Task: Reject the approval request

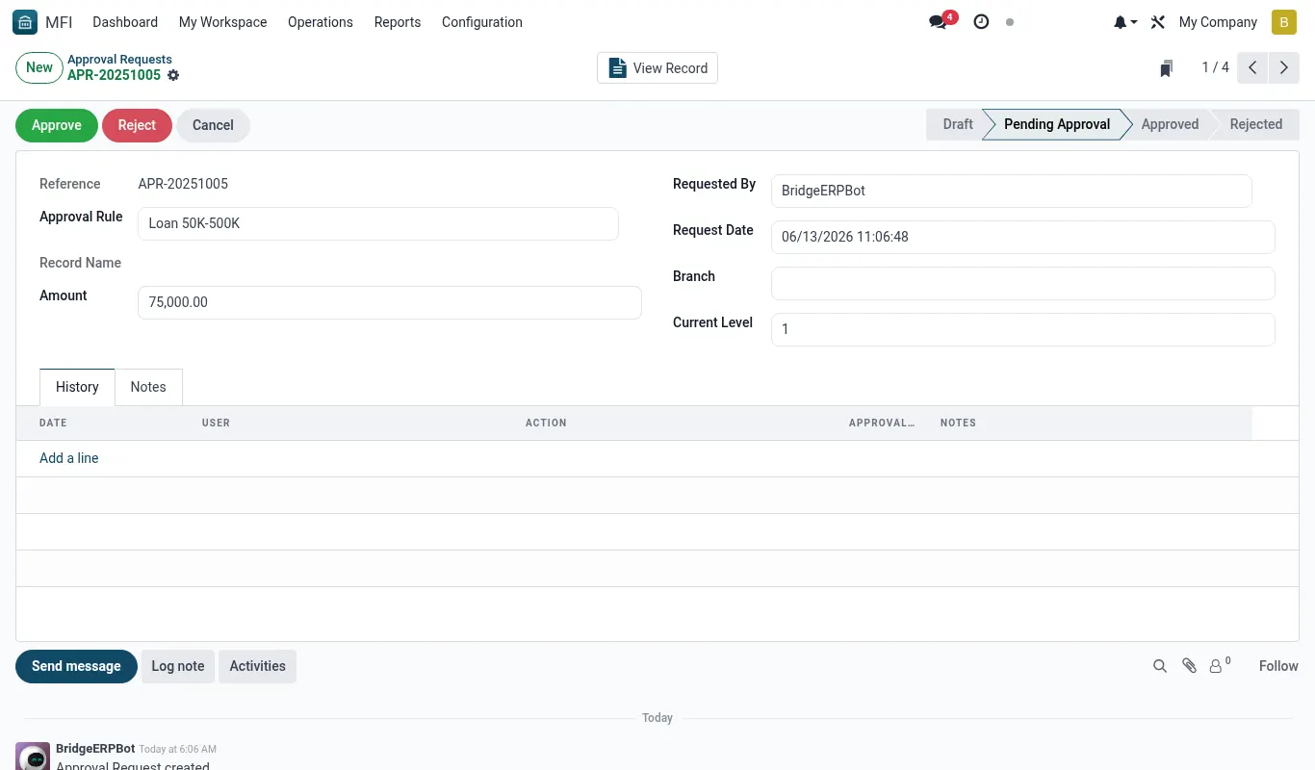Action: [137, 125]
